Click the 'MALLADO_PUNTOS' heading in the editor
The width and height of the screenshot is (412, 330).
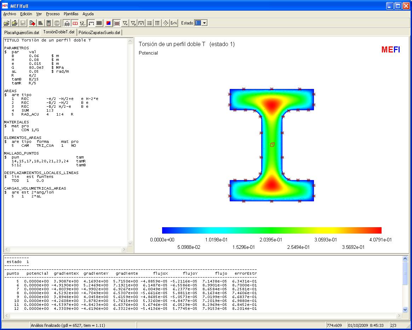[x=22, y=153]
